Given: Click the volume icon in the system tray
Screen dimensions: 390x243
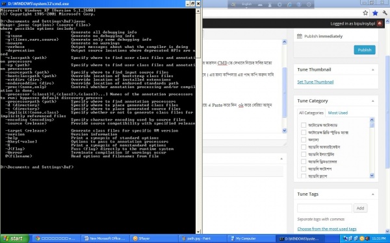Looking at the screenshot, I should tap(367, 238).
